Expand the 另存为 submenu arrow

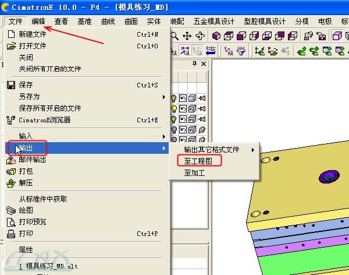tap(164, 97)
